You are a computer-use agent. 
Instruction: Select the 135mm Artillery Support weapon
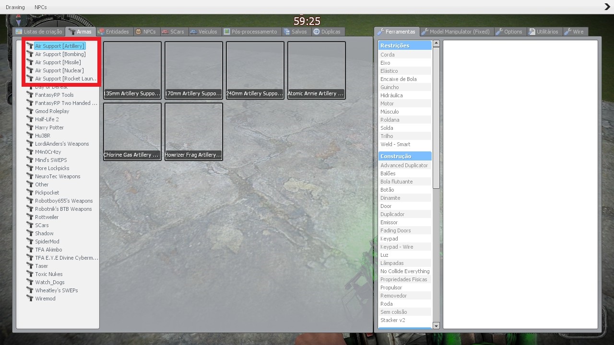(132, 70)
